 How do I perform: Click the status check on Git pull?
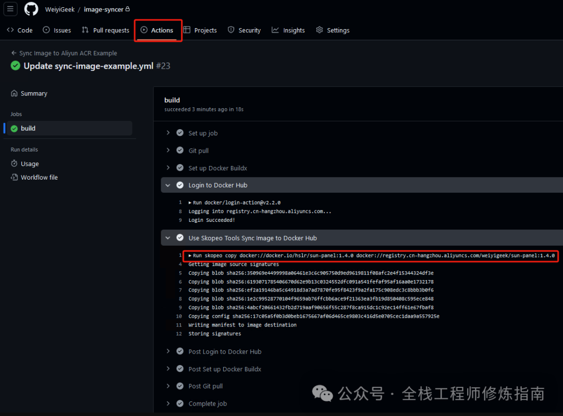pyautogui.click(x=180, y=150)
